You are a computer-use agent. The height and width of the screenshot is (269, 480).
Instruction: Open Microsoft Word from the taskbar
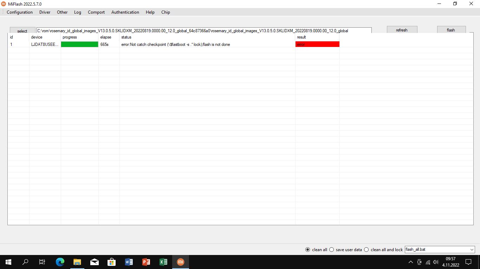pos(129,262)
